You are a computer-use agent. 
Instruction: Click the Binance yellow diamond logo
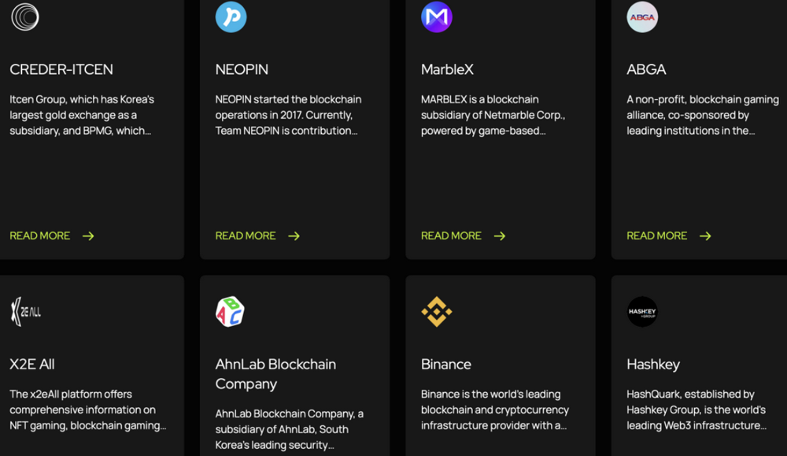click(437, 312)
